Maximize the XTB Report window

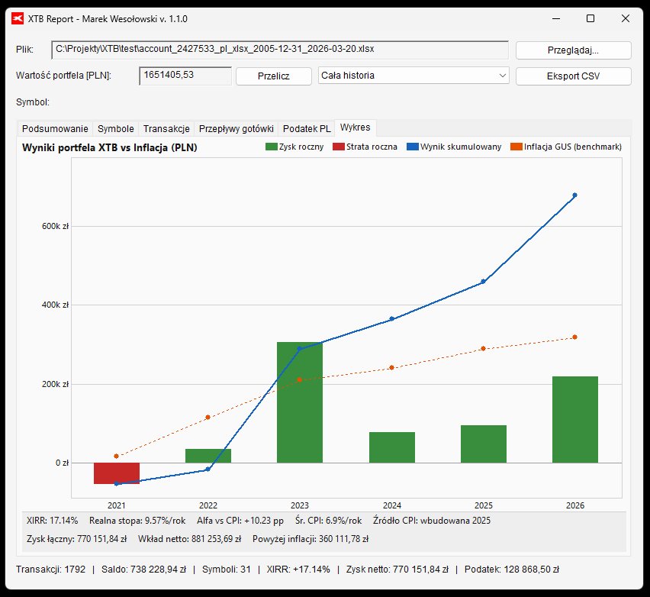pos(590,18)
